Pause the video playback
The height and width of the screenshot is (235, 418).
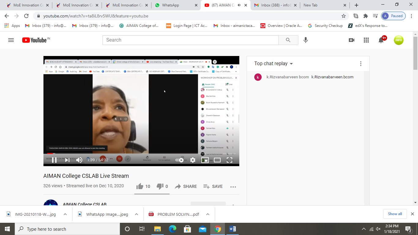54,160
